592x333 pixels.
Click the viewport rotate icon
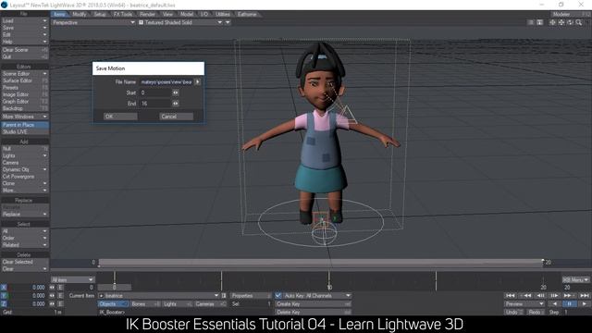(570, 22)
